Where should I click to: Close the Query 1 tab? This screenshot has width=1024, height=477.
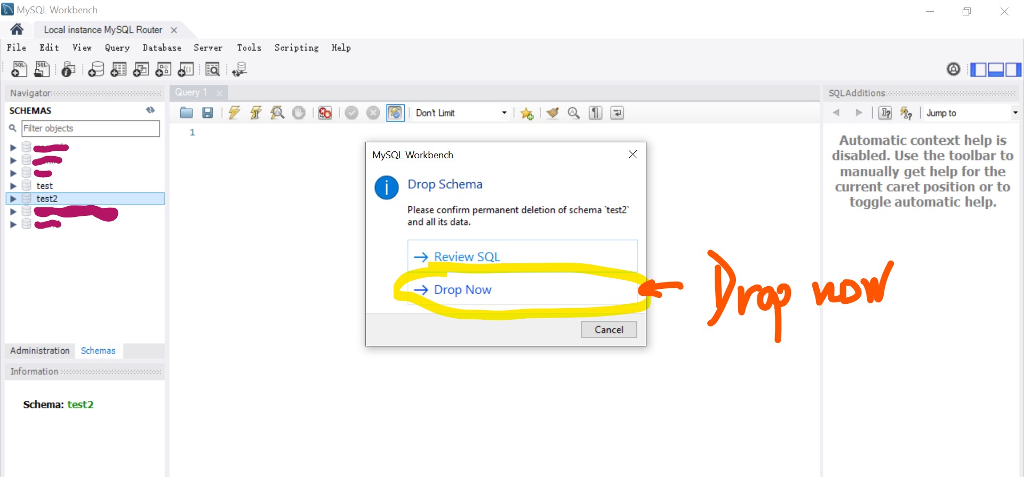coord(219,93)
